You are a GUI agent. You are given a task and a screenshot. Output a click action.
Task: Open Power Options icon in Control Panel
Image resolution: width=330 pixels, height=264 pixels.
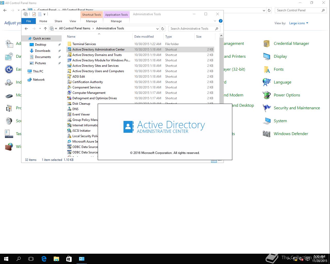(267, 95)
